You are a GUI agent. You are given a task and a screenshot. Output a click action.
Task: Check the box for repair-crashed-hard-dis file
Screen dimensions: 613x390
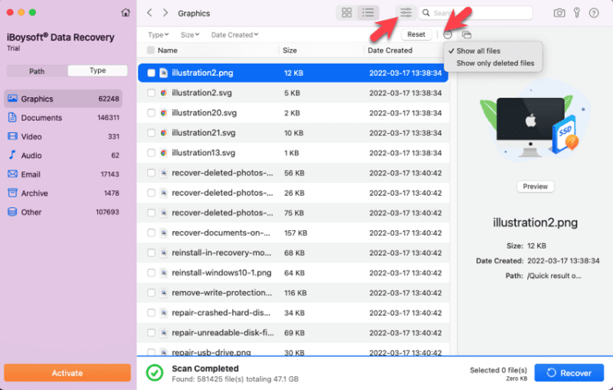coord(151,312)
